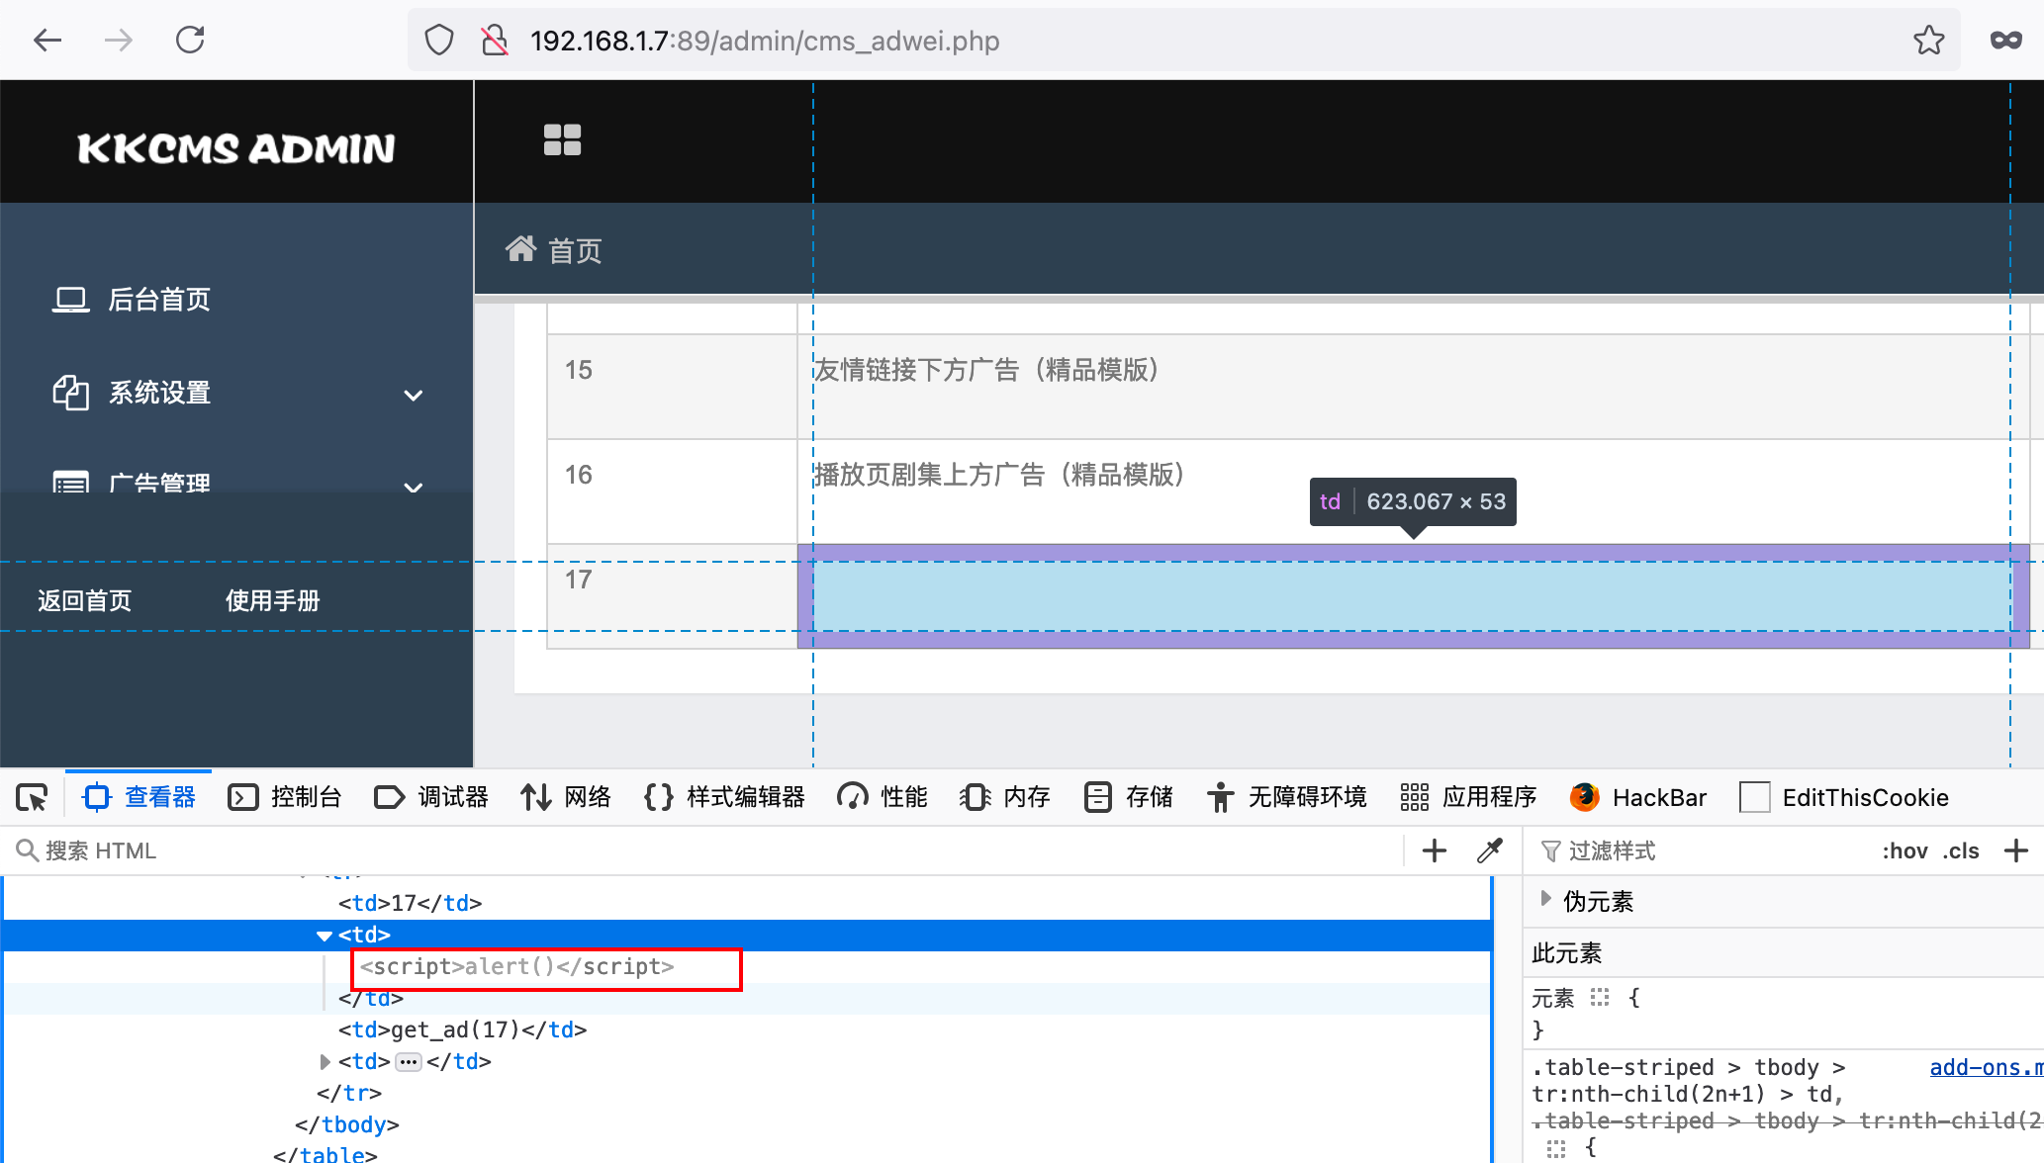Screen dimensions: 2044x1163
Task: Go back to the previous page
Action: coord(46,41)
